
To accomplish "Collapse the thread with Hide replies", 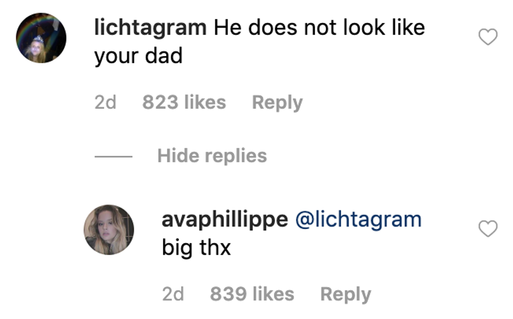I will coord(212,155).
